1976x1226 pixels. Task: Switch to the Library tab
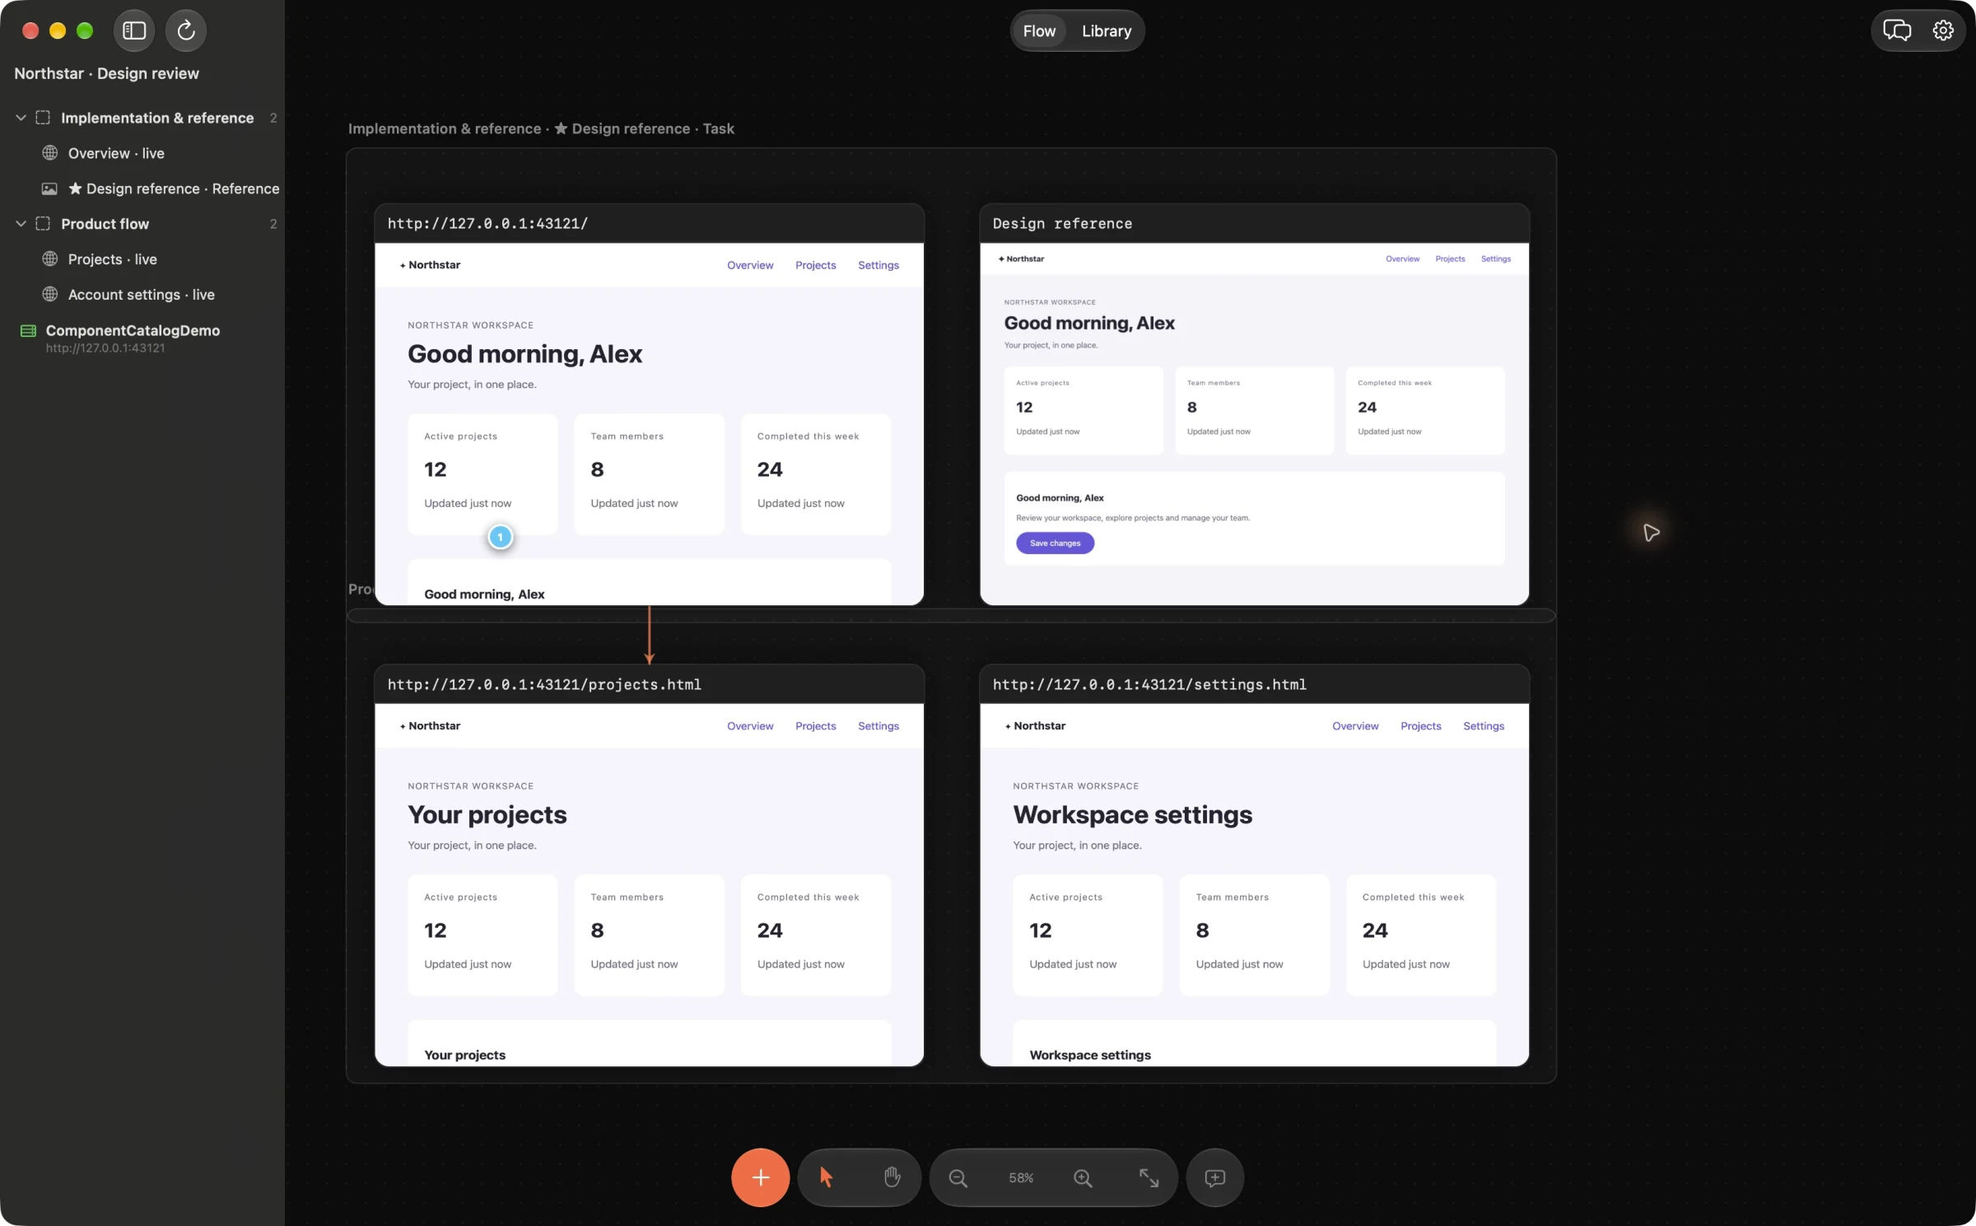click(1107, 30)
